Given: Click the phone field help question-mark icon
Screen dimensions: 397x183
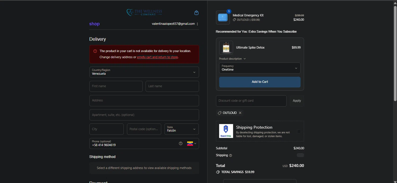Looking at the screenshot, I should 181,143.
